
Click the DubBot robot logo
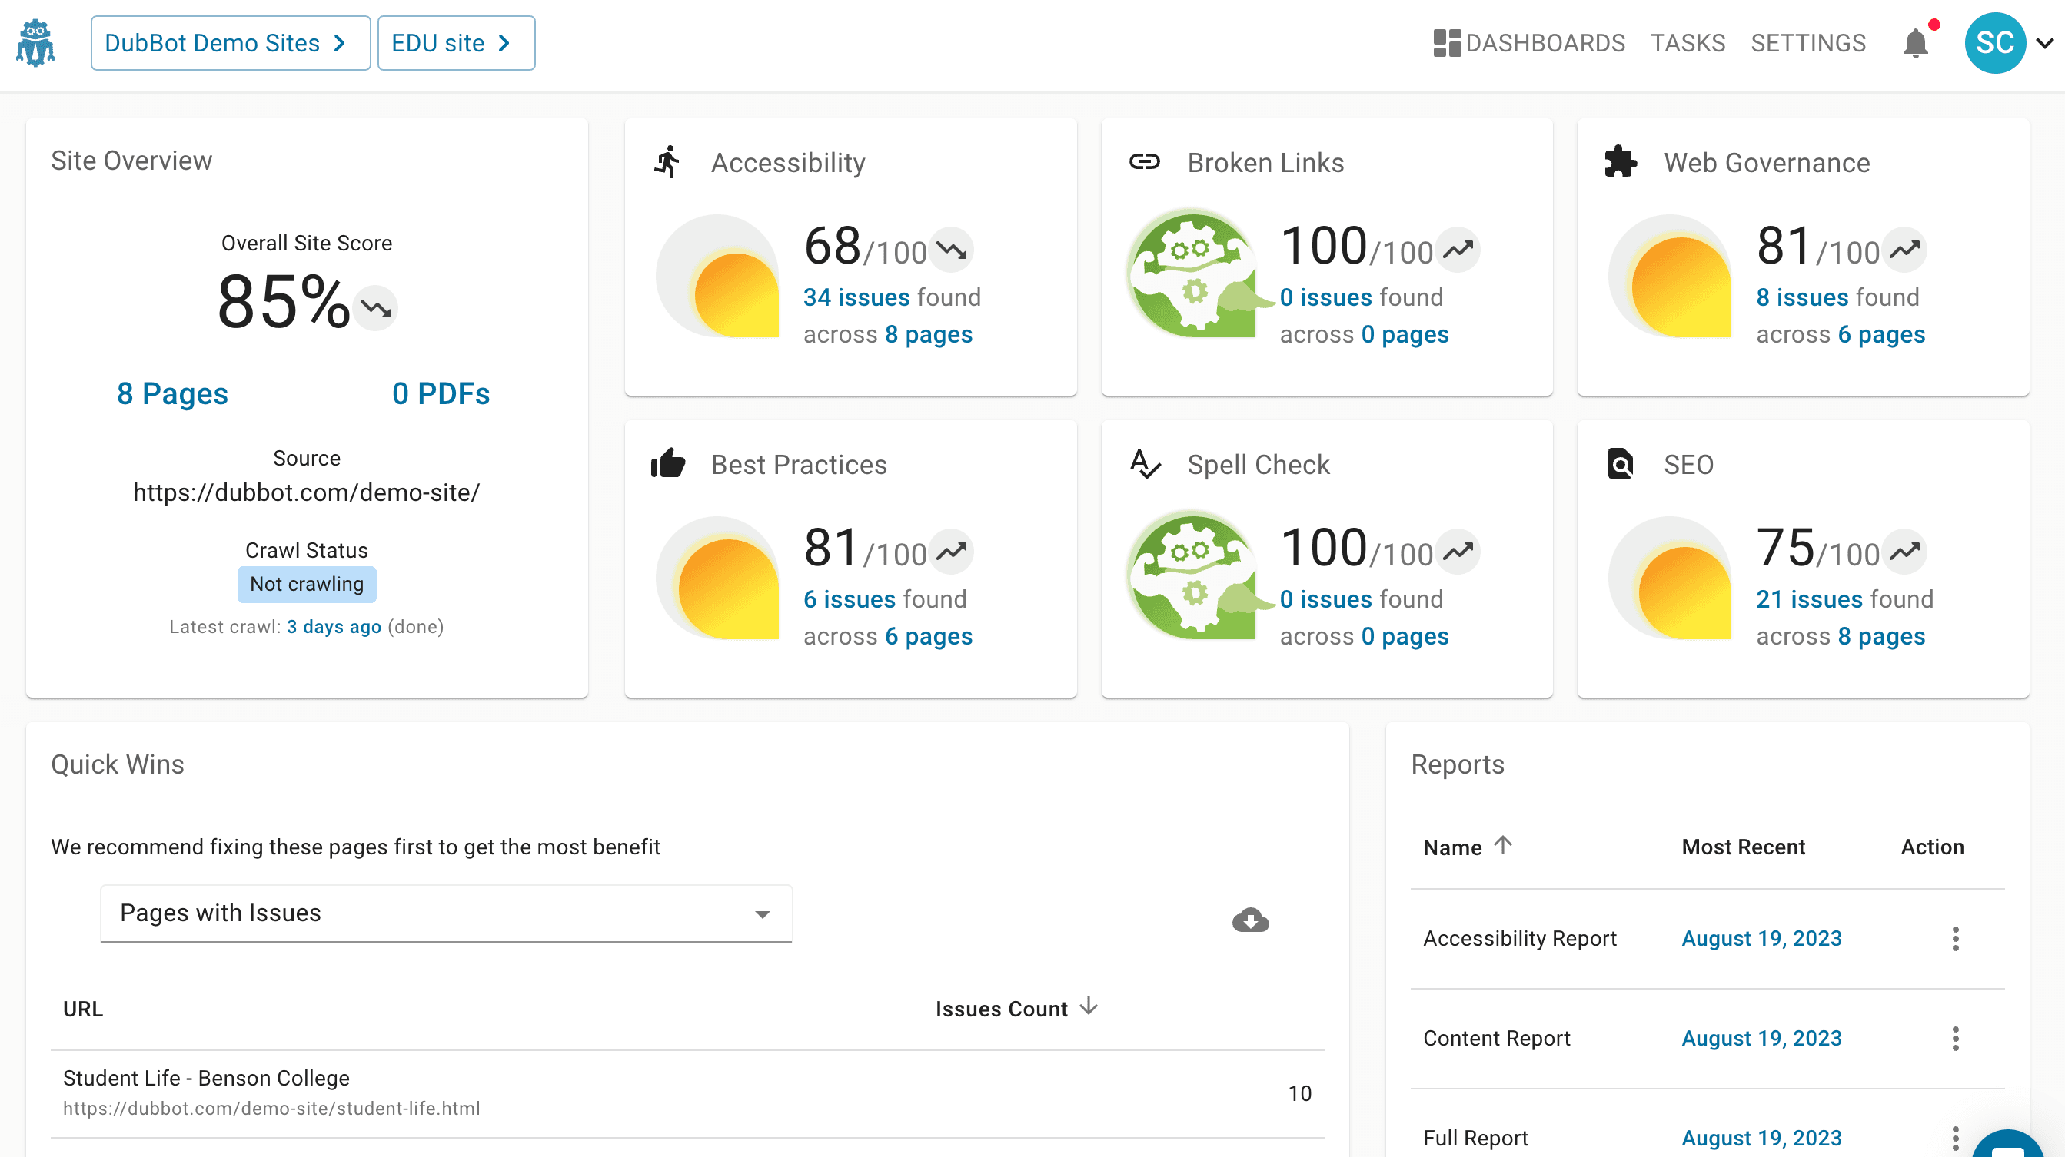[x=35, y=42]
